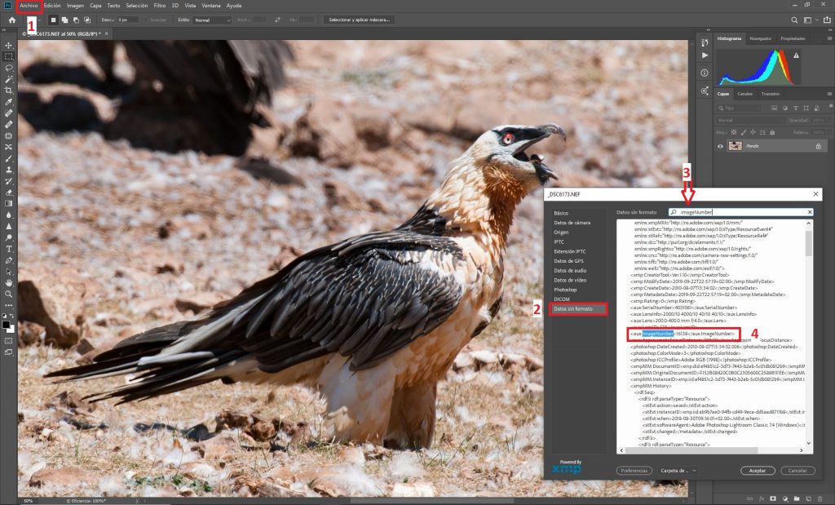Open the layer filter type dropdown
The height and width of the screenshot is (505, 835).
[738, 108]
